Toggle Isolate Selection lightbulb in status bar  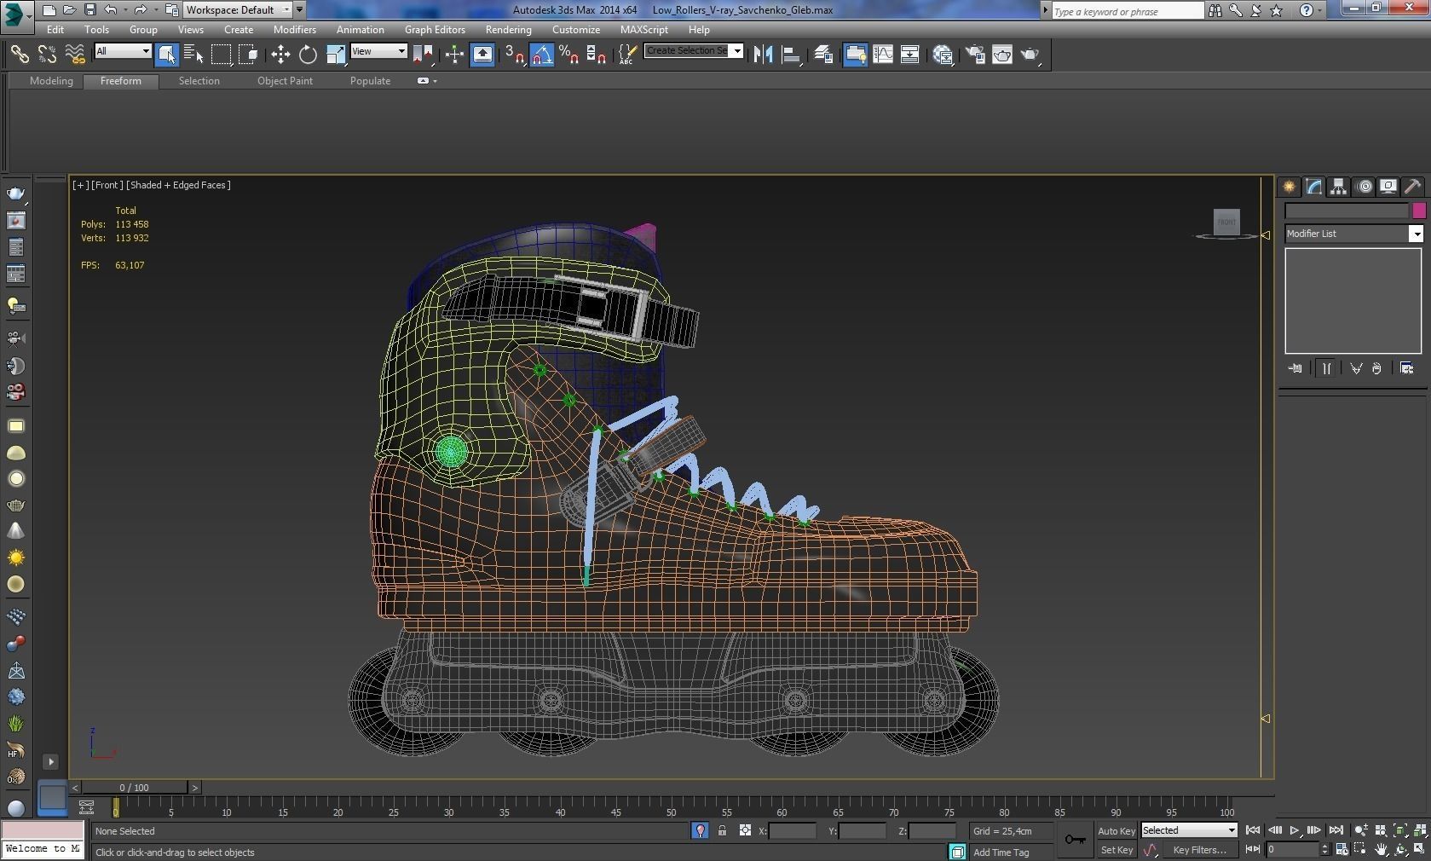click(700, 830)
